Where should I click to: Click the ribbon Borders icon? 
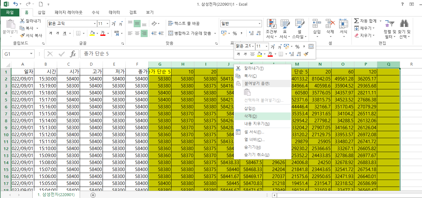[78, 33]
